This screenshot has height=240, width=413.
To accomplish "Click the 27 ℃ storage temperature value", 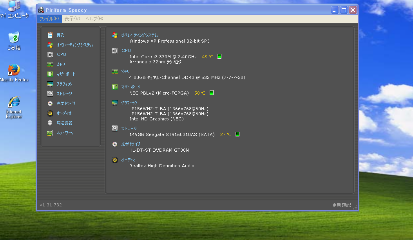I will click(x=226, y=134).
